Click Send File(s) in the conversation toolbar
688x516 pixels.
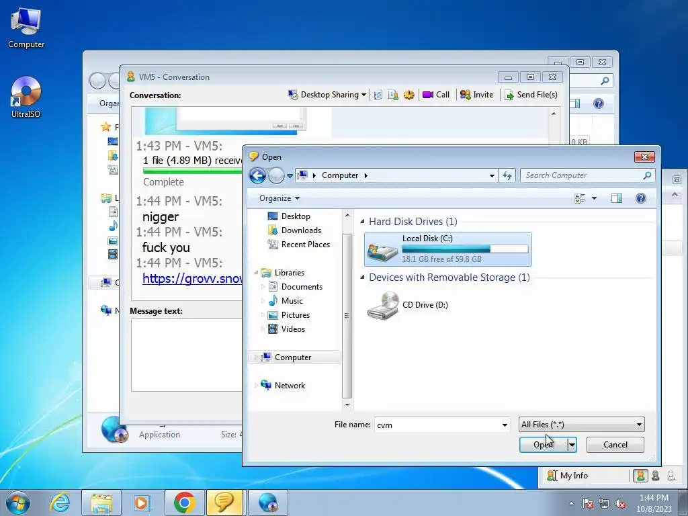pyautogui.click(x=531, y=95)
